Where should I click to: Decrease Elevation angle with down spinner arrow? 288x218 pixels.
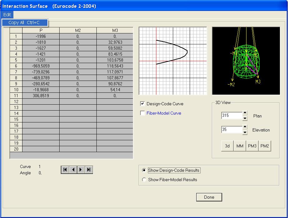tap(245, 132)
